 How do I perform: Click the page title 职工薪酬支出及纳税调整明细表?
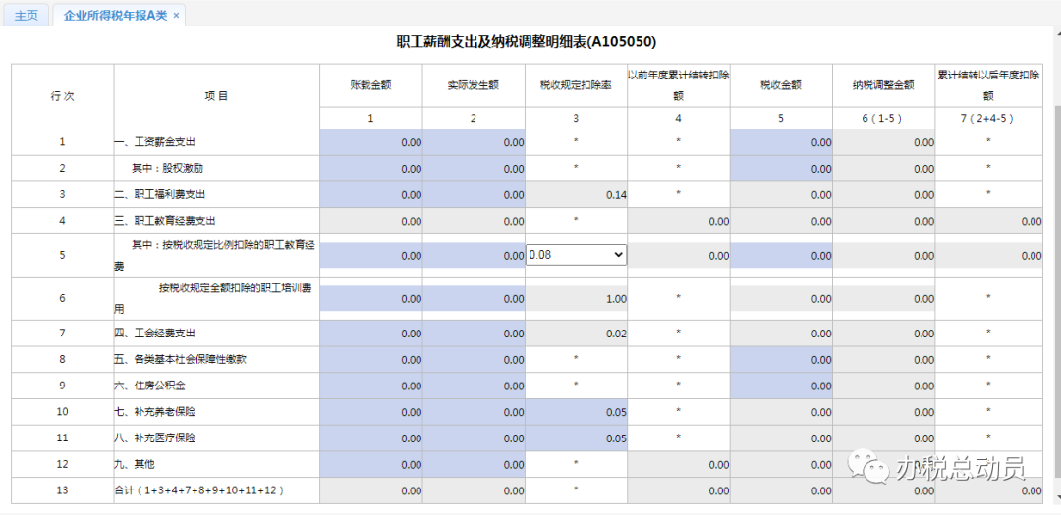pos(527,42)
